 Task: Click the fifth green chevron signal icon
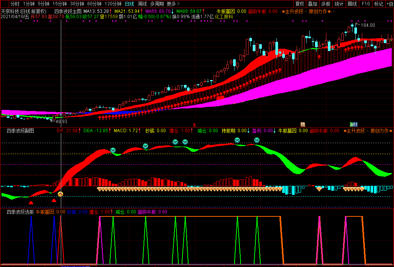237,140
